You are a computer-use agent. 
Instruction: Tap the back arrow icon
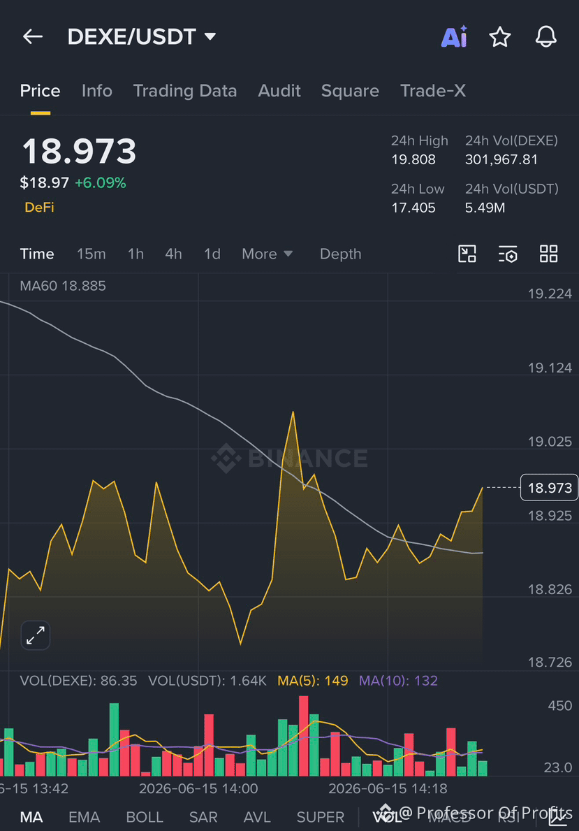(x=32, y=36)
